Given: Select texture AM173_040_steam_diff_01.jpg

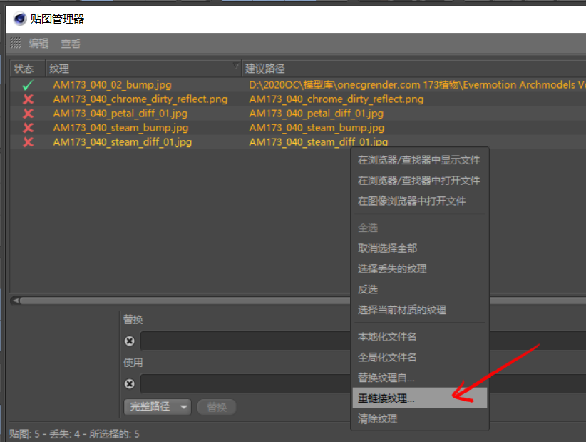Looking at the screenshot, I should [122, 142].
